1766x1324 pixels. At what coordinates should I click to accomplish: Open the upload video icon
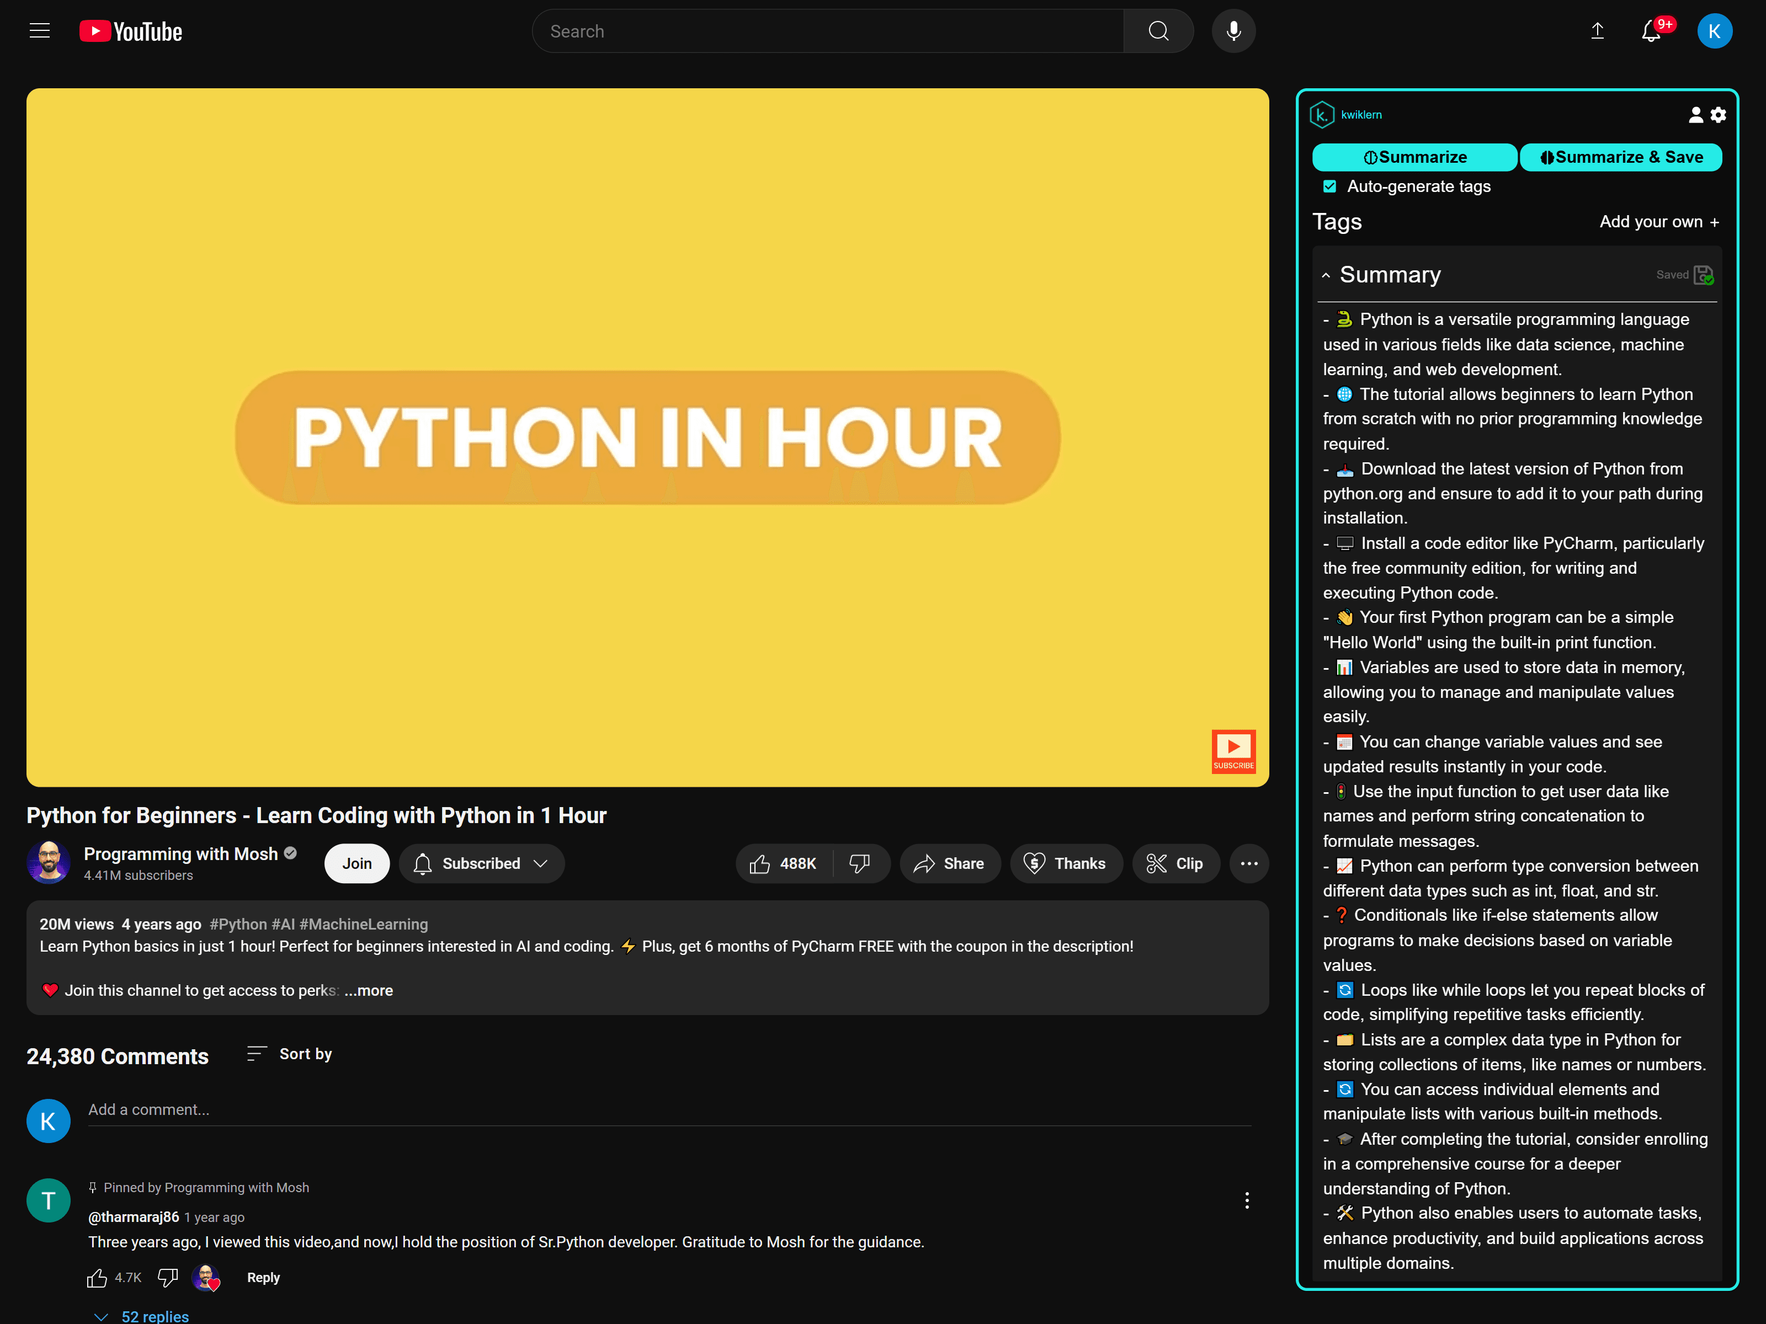(1597, 31)
